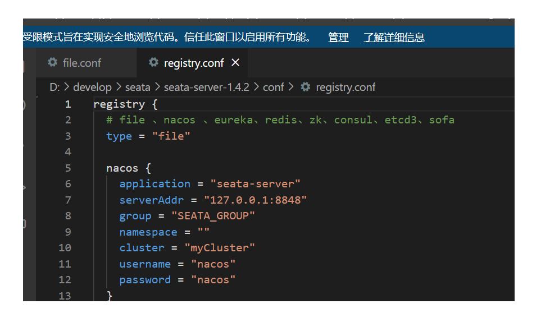Click line number 10 in gutter

click(x=65, y=248)
